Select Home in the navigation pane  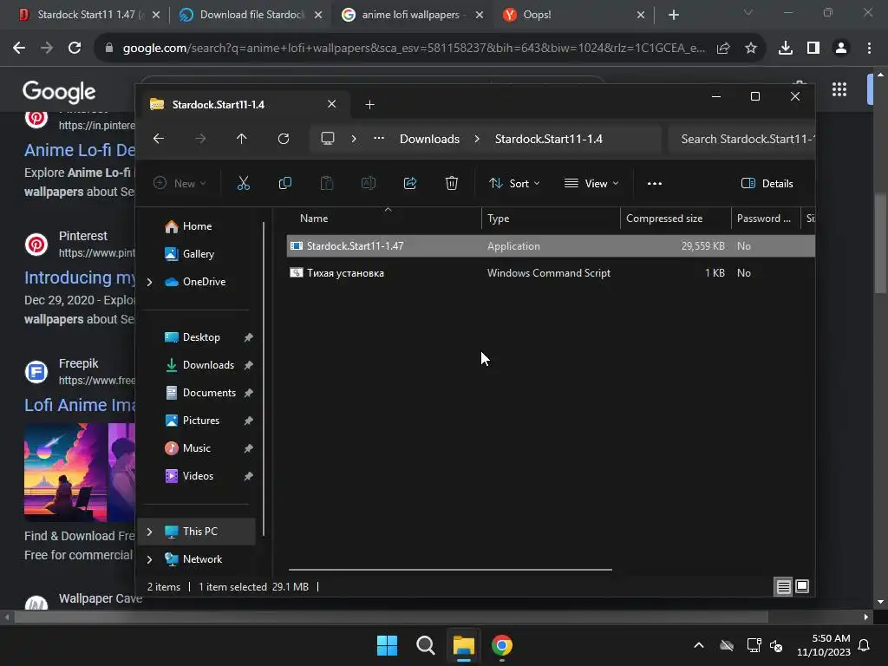[199, 226]
